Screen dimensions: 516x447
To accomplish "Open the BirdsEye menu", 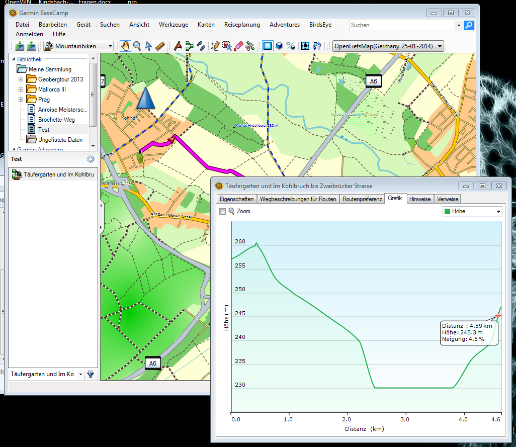I will point(320,25).
